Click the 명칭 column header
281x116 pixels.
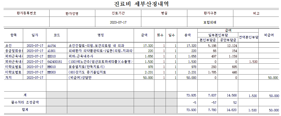pyautogui.click(x=100, y=35)
